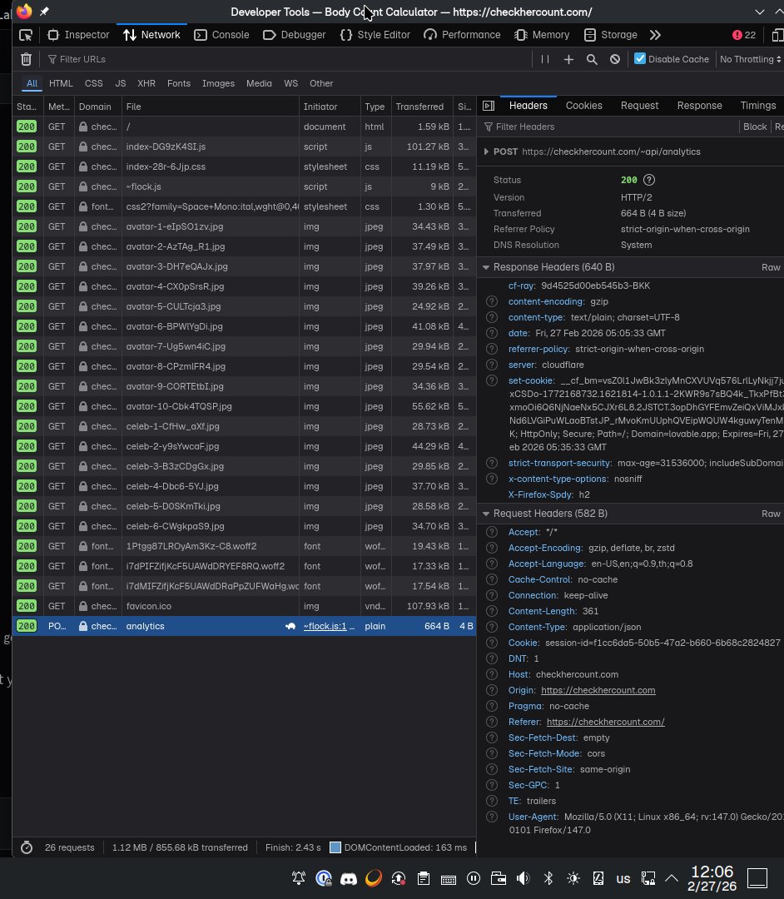Image resolution: width=784 pixels, height=899 pixels.
Task: Select the celeb-6-CWgkpaS9.jpg request
Action: click(x=244, y=526)
